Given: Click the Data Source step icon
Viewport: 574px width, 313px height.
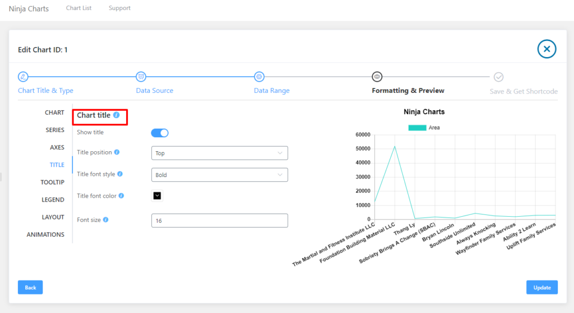Looking at the screenshot, I should pyautogui.click(x=141, y=77).
